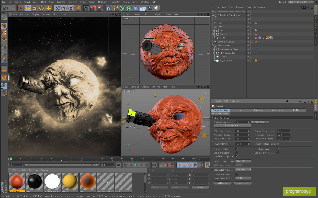Go to start of animation
This screenshot has width=318, height=198.
[x=118, y=165]
